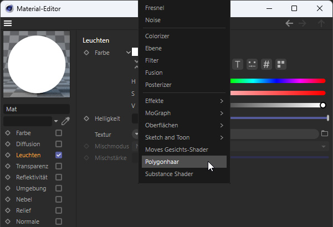Image resolution: width=333 pixels, height=227 pixels.
Task: Select Posterizer from shader menu
Action: click(x=184, y=85)
